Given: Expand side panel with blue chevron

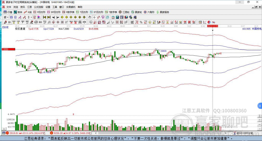Looking at the screenshot, I should tap(260, 106).
